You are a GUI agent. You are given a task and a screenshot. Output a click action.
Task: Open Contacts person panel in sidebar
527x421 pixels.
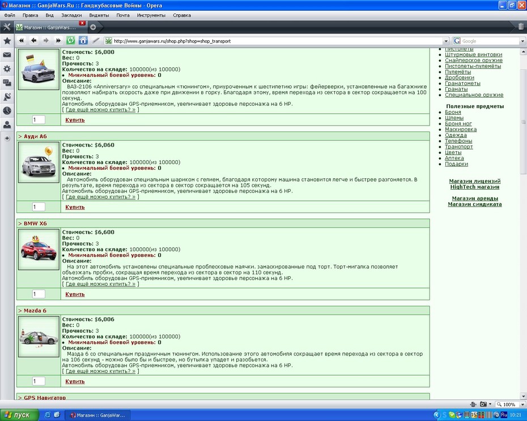coord(7,124)
